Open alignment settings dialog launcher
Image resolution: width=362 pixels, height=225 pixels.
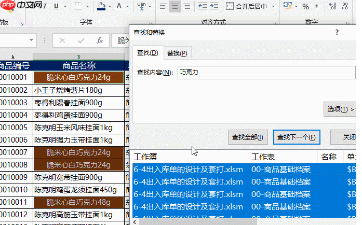[275, 23]
